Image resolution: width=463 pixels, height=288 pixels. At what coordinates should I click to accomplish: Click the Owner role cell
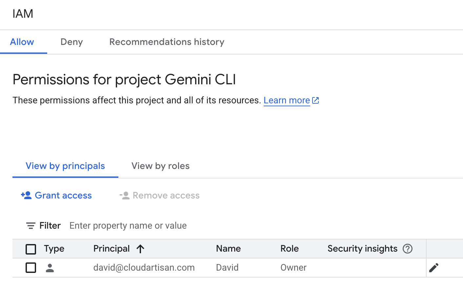tap(293, 268)
